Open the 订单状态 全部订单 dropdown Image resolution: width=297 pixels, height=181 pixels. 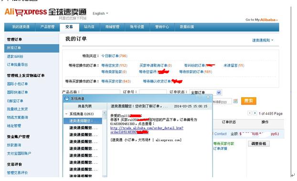pos(205,92)
